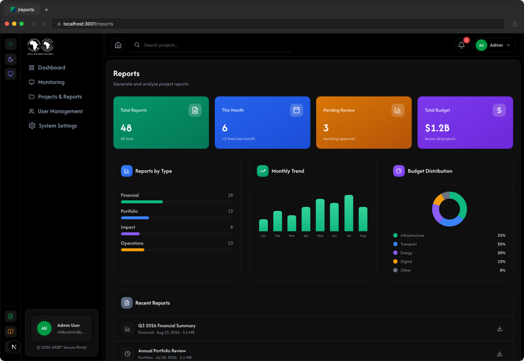Click the Total Budget dollar icon
524x361 pixels.
tap(499, 110)
